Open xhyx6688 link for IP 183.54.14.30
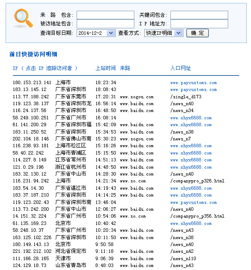Screen dimensions: 251x270 point(191,188)
